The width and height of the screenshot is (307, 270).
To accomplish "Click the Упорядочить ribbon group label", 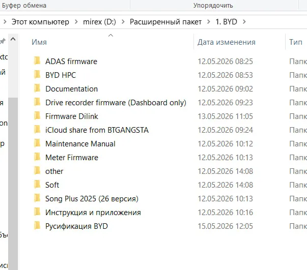I will pos(213,6).
